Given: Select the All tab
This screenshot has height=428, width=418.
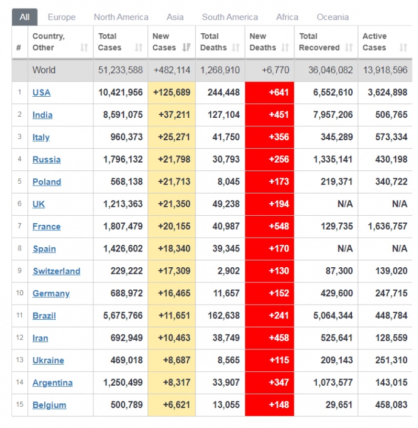Looking at the screenshot, I should click(x=24, y=17).
